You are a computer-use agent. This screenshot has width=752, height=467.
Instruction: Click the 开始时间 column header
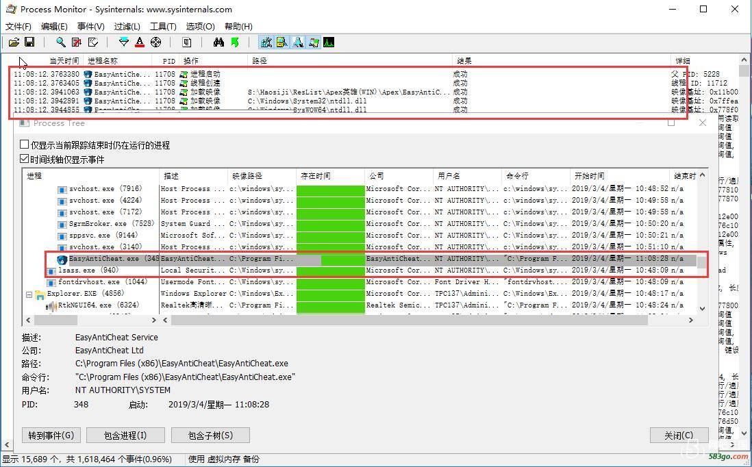[x=619, y=176]
